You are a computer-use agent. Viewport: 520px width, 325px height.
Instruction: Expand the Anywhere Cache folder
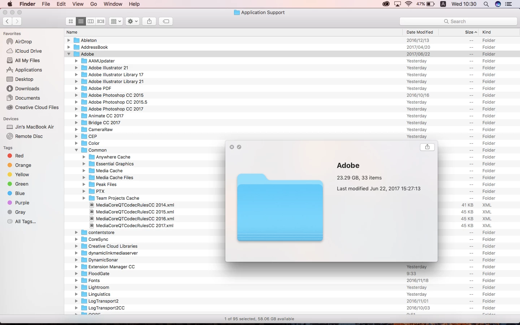(84, 157)
